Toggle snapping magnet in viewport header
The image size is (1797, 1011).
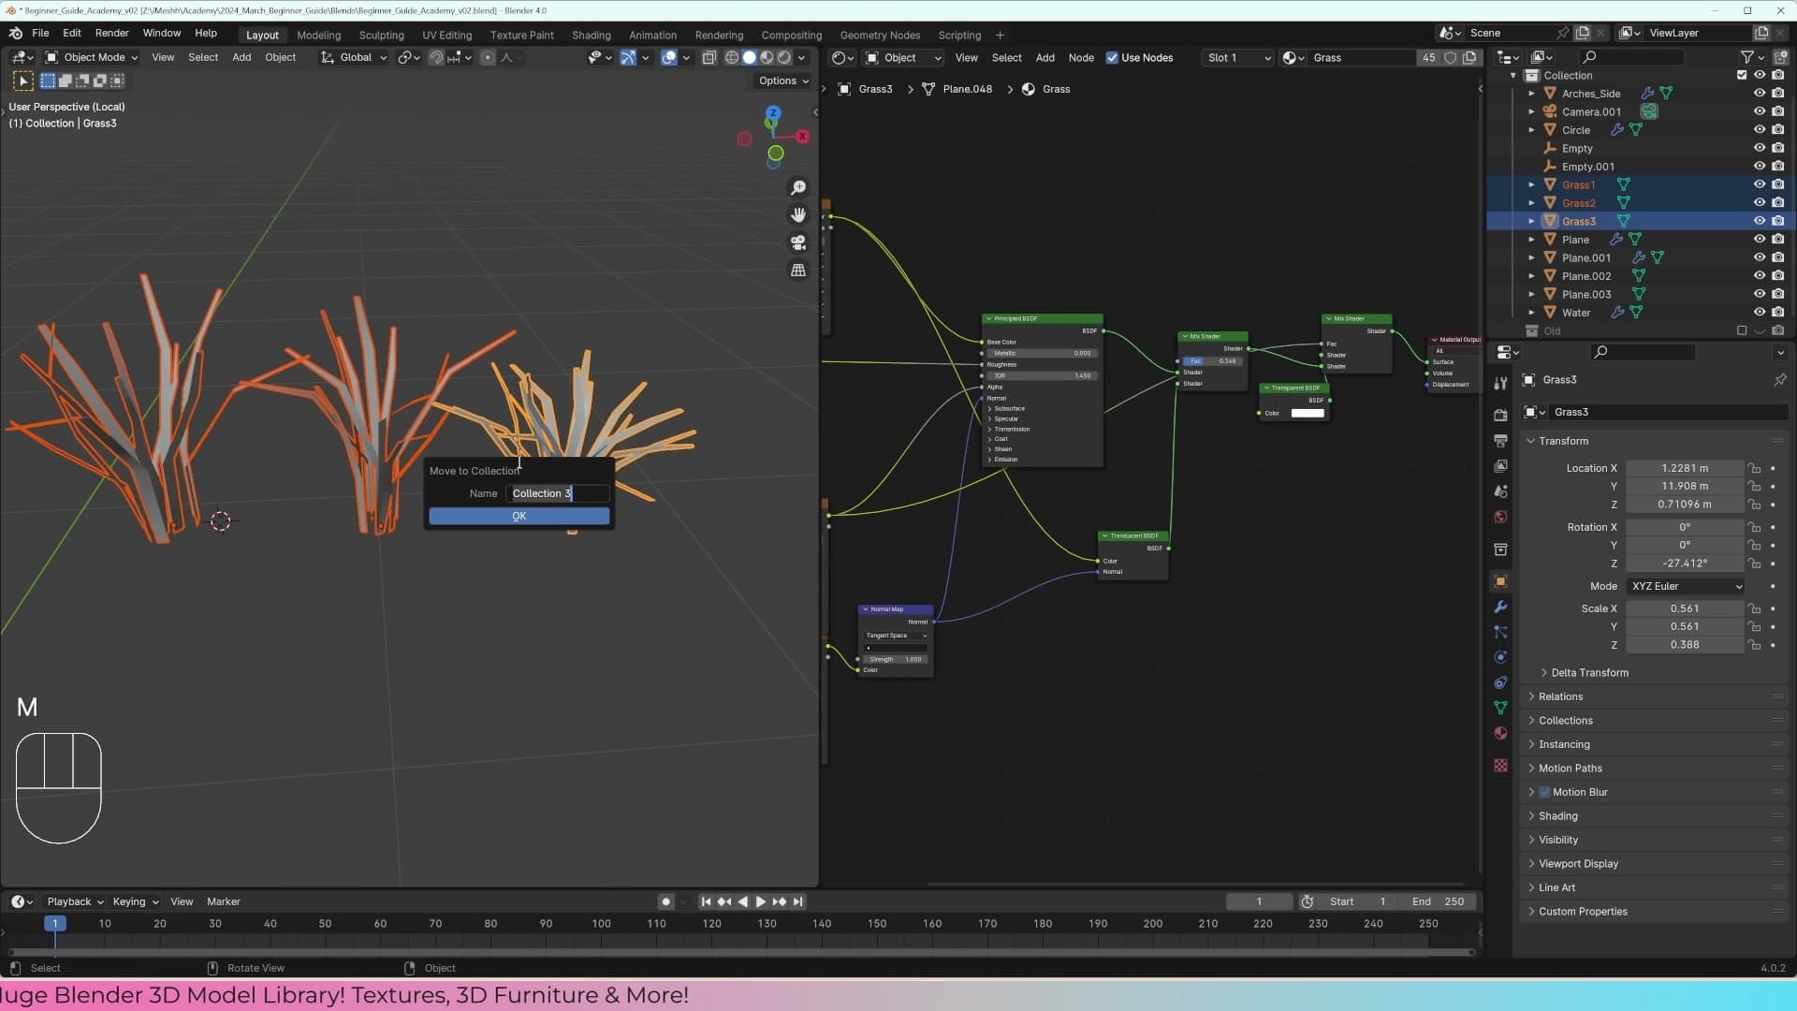(x=436, y=57)
